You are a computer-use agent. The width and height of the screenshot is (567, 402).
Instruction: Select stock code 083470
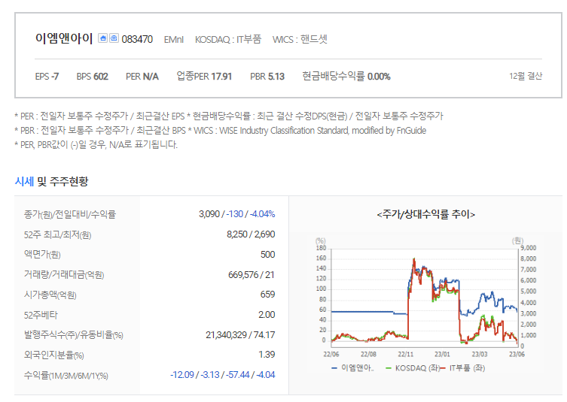pos(137,39)
